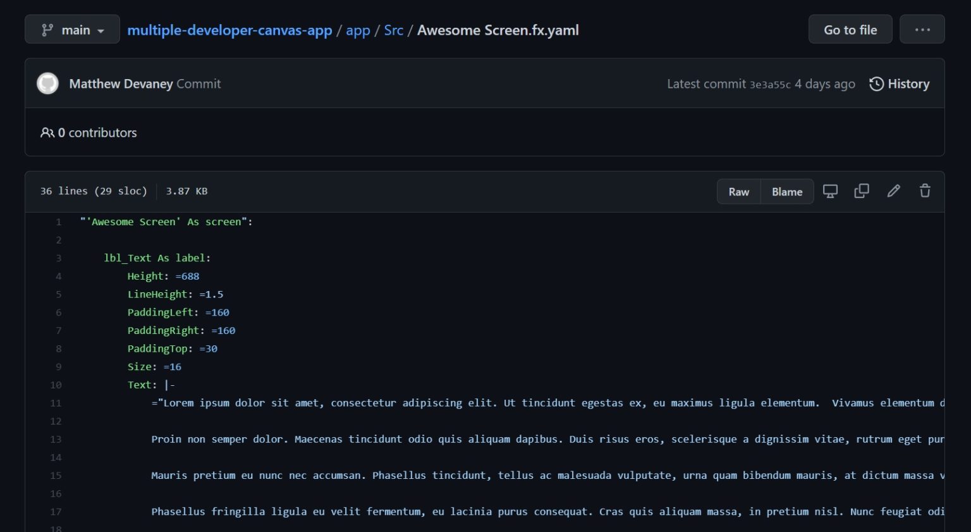Click the contributors people icon
The width and height of the screenshot is (971, 532).
47,132
